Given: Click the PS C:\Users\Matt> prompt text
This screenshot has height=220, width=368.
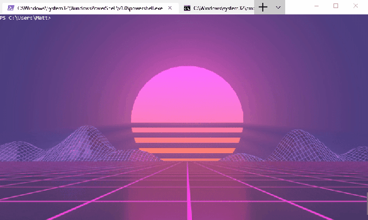Looking at the screenshot, I should 25,18.
